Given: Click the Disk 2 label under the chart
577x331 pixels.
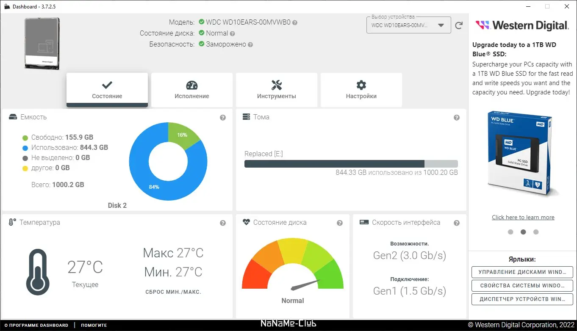Looking at the screenshot, I should pos(117,206).
